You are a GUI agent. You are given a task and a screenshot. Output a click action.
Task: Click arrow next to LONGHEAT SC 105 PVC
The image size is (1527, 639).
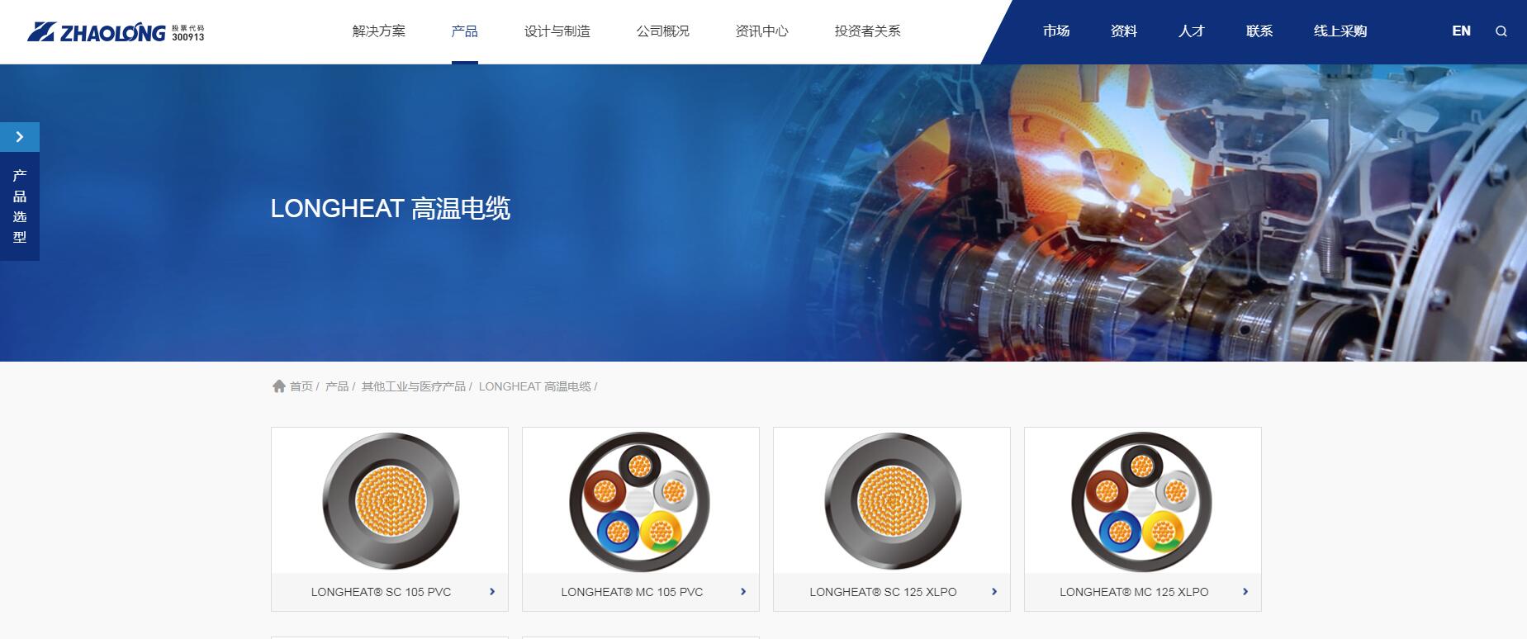[492, 591]
